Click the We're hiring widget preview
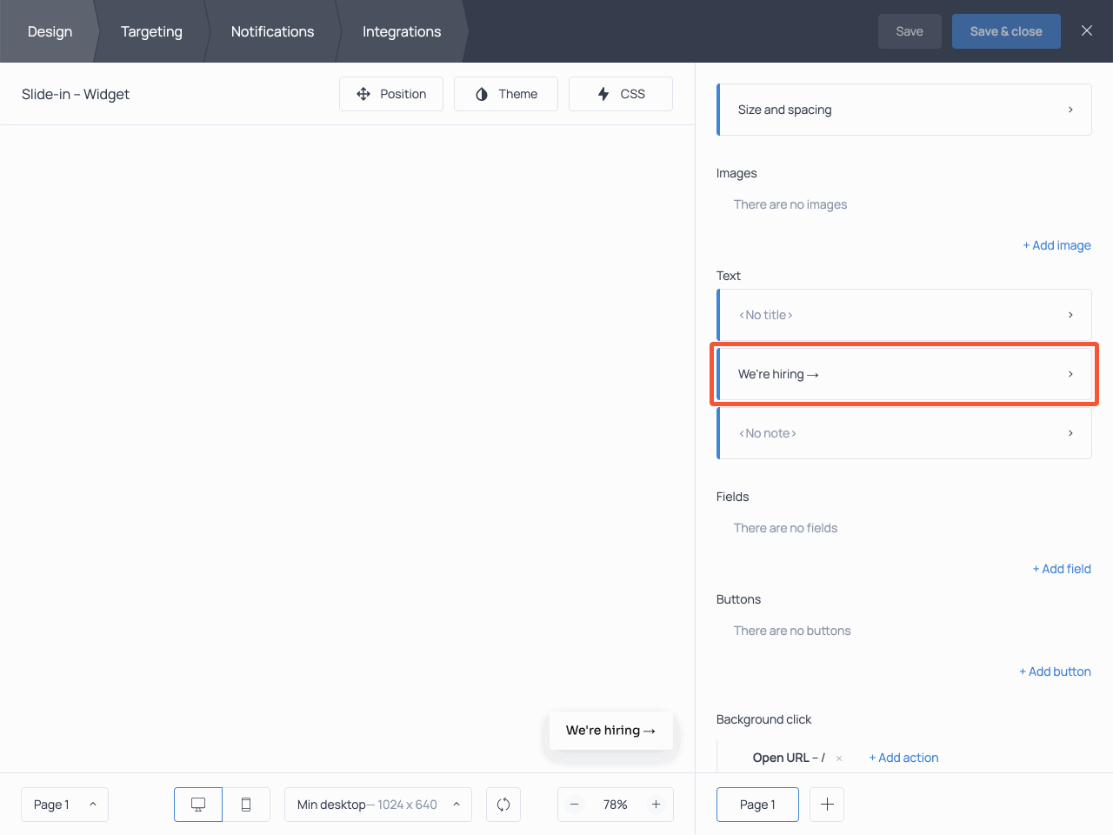This screenshot has width=1113, height=835. (x=611, y=731)
